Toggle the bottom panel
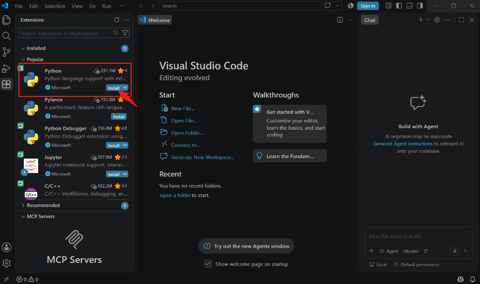 [409, 6]
